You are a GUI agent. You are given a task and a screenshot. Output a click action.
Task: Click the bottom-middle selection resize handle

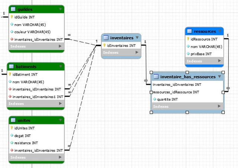coord(187,112)
